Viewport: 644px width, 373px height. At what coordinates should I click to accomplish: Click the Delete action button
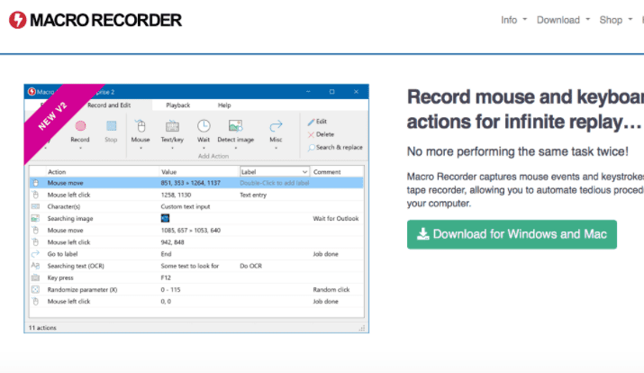coord(321,134)
